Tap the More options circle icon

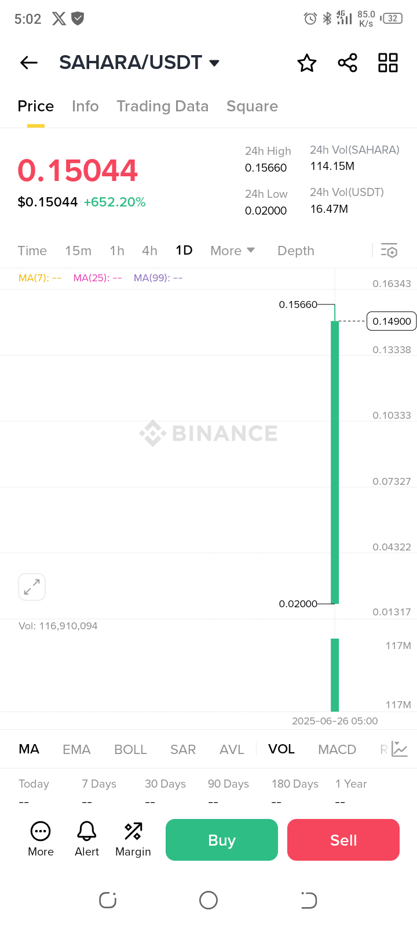(41, 839)
